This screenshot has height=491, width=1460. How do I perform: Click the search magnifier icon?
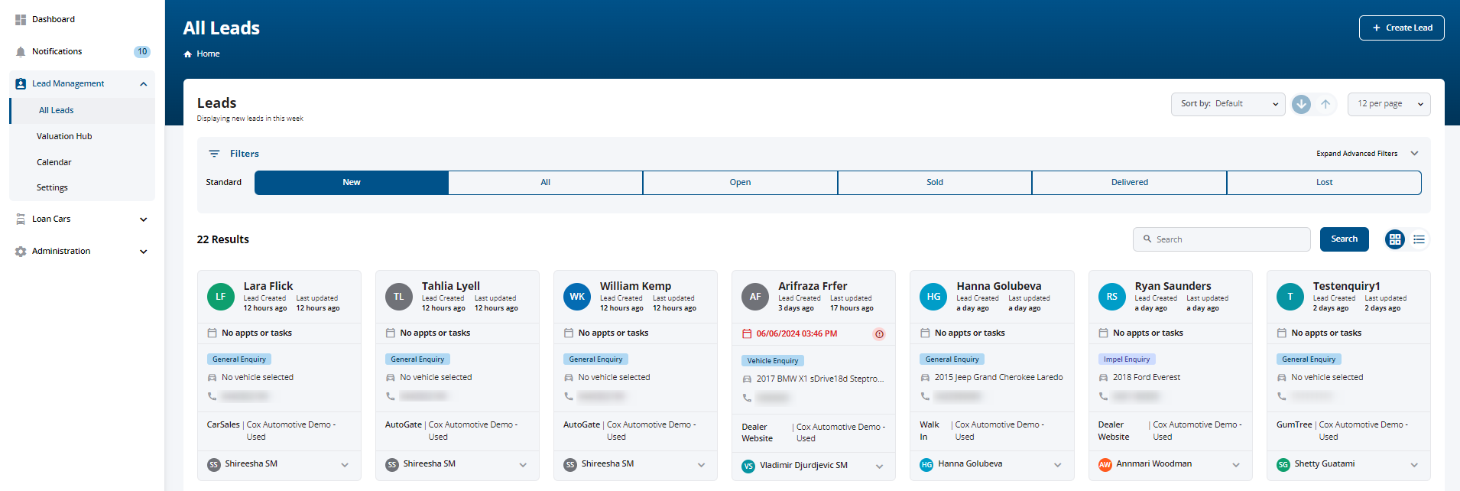[x=1147, y=239]
